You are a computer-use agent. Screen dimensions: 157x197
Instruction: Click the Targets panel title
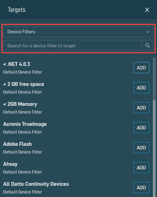[17, 10]
